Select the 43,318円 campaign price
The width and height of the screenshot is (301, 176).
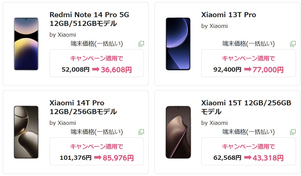point(268,157)
